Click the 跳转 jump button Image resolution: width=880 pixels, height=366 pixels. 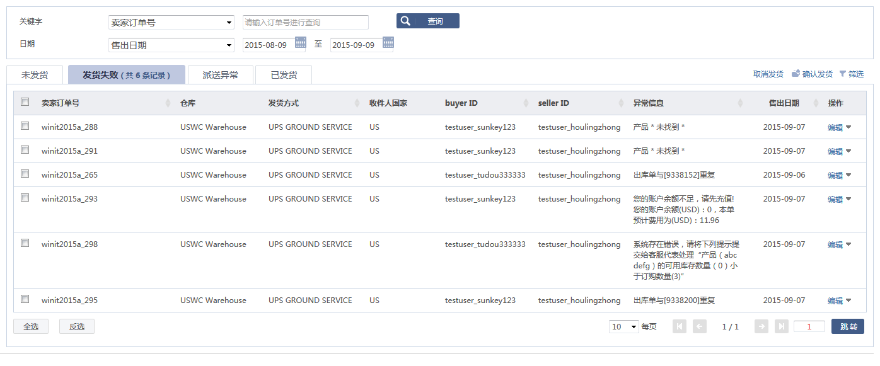coord(848,326)
